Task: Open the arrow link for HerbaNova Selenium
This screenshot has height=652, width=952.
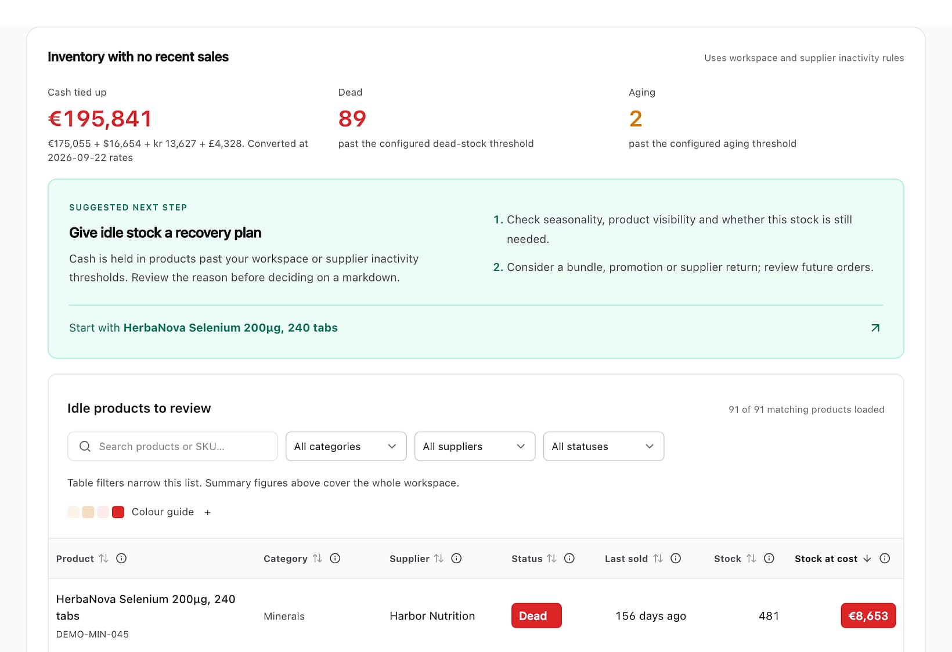Action: (x=875, y=328)
